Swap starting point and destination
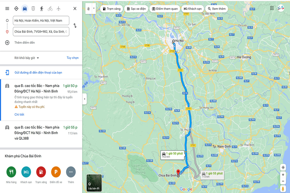Viewport: 290px width, 193px height. 75,25
